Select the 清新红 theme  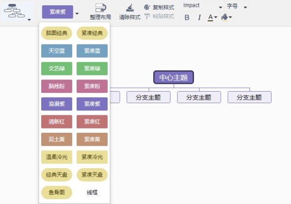[x=57, y=122]
